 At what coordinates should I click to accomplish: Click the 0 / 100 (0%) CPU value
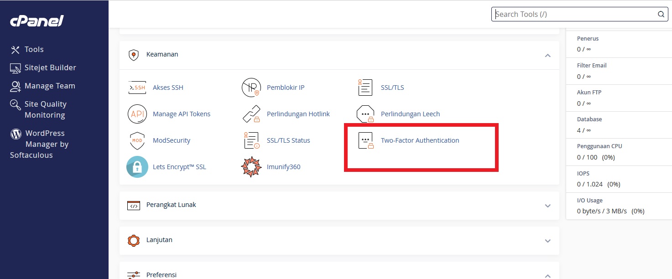click(x=596, y=157)
